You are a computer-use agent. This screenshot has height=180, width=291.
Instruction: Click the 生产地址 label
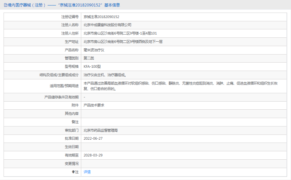[72, 42]
